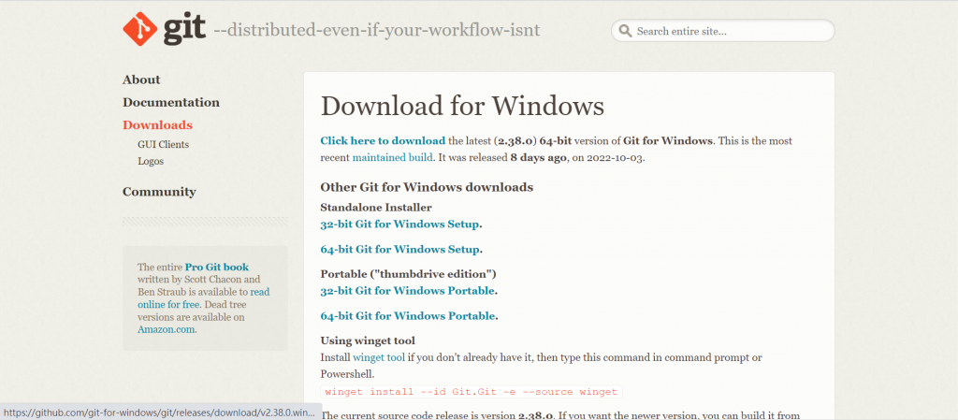This screenshot has height=420, width=958.
Task: Open GUI Clients submenu item
Action: [163, 145]
